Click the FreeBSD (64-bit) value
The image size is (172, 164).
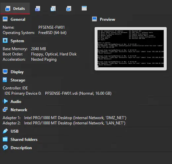[52, 33]
